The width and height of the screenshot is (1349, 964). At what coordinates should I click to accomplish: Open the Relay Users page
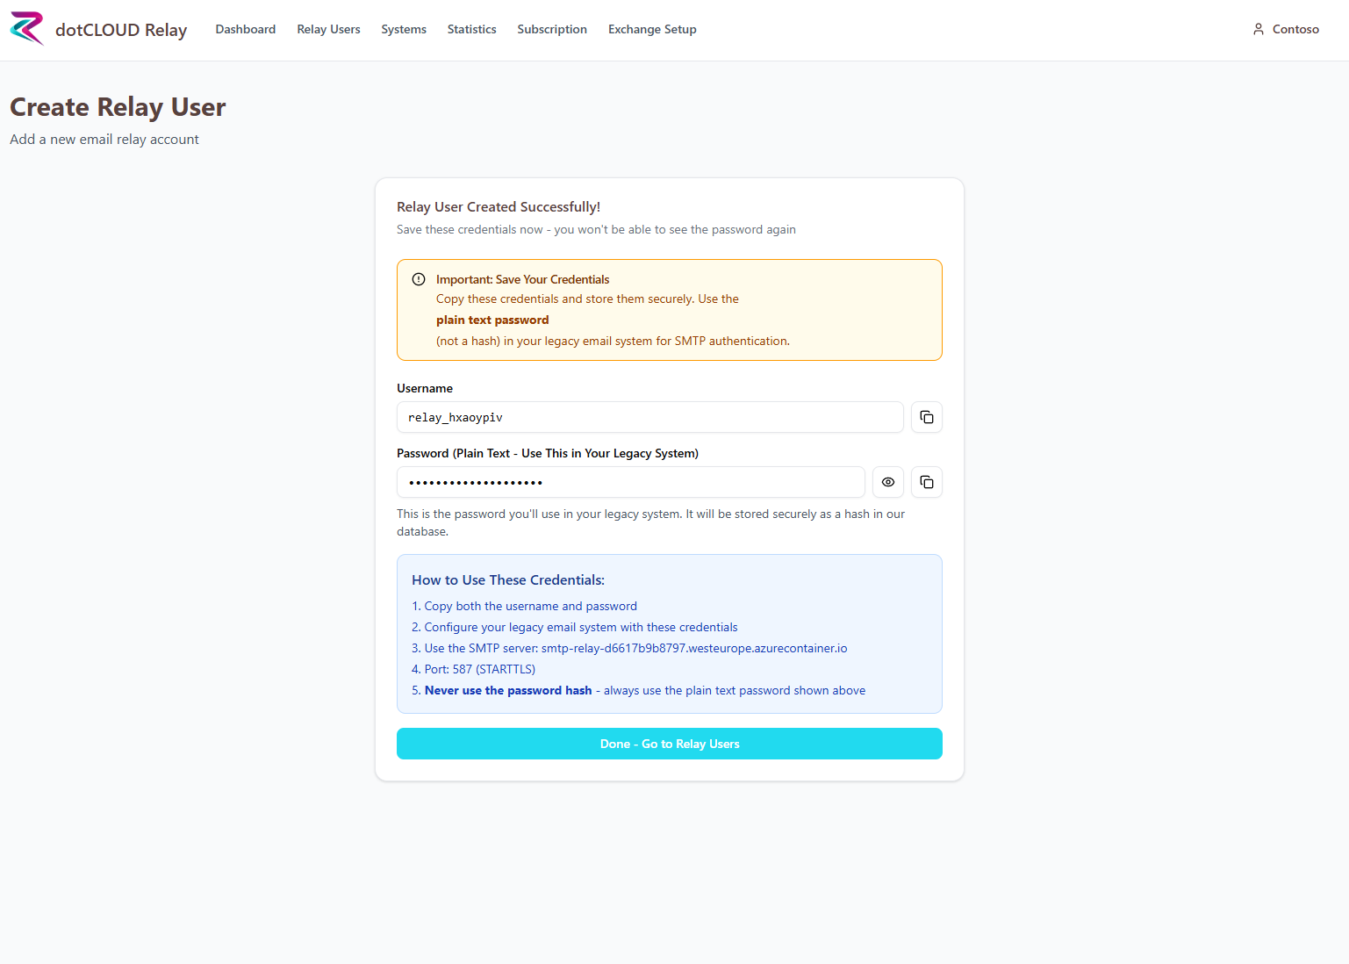click(x=328, y=29)
